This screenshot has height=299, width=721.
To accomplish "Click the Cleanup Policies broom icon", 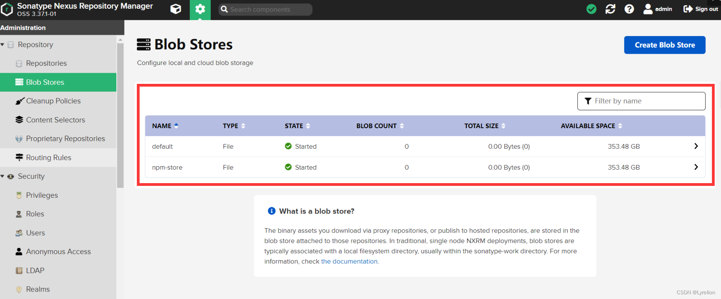I will [x=19, y=101].
